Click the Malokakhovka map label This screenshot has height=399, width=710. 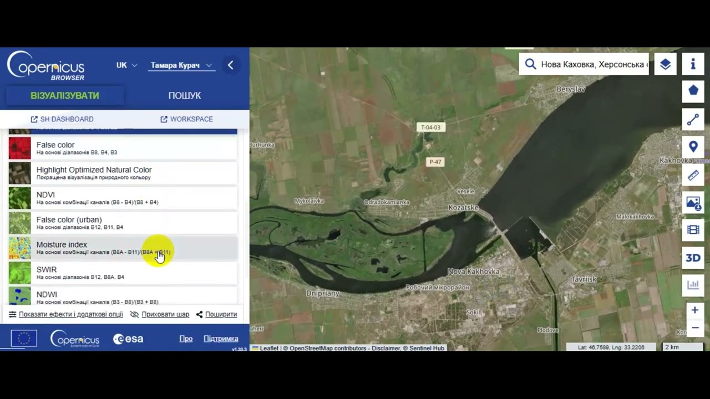[x=635, y=217]
